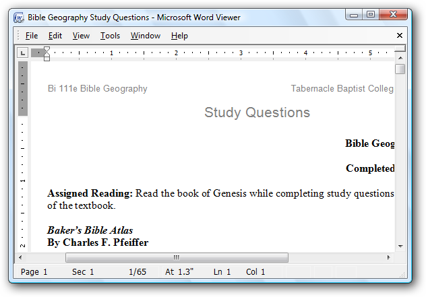Click the first line indent marker
The width and height of the screenshot is (426, 297).
pyautogui.click(x=47, y=49)
